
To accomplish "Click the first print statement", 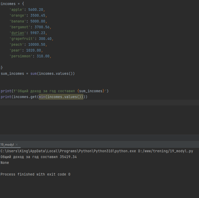I will [55, 91].
